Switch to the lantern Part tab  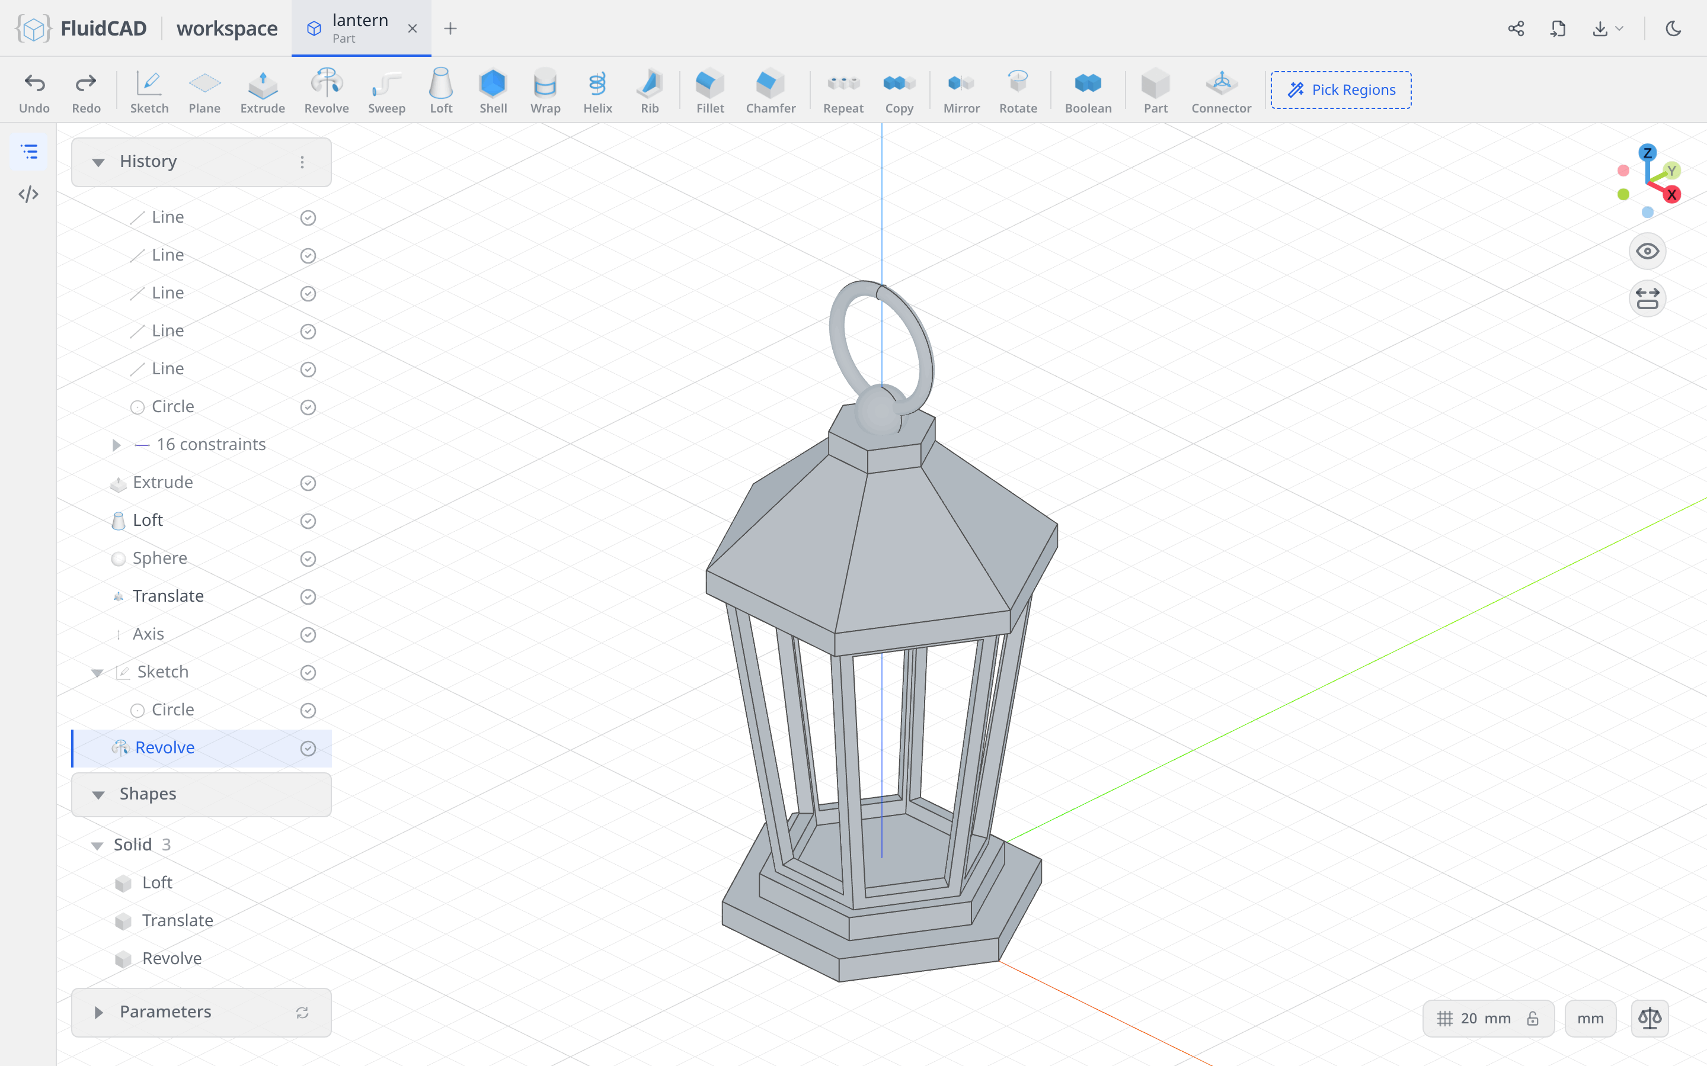(361, 28)
